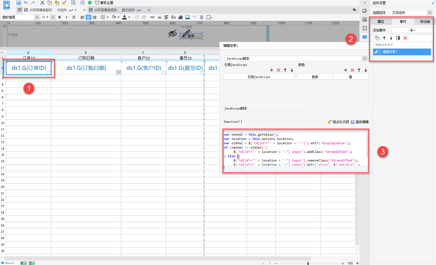Set center text alignment
The width and height of the screenshot is (436, 265).
pos(88,17)
